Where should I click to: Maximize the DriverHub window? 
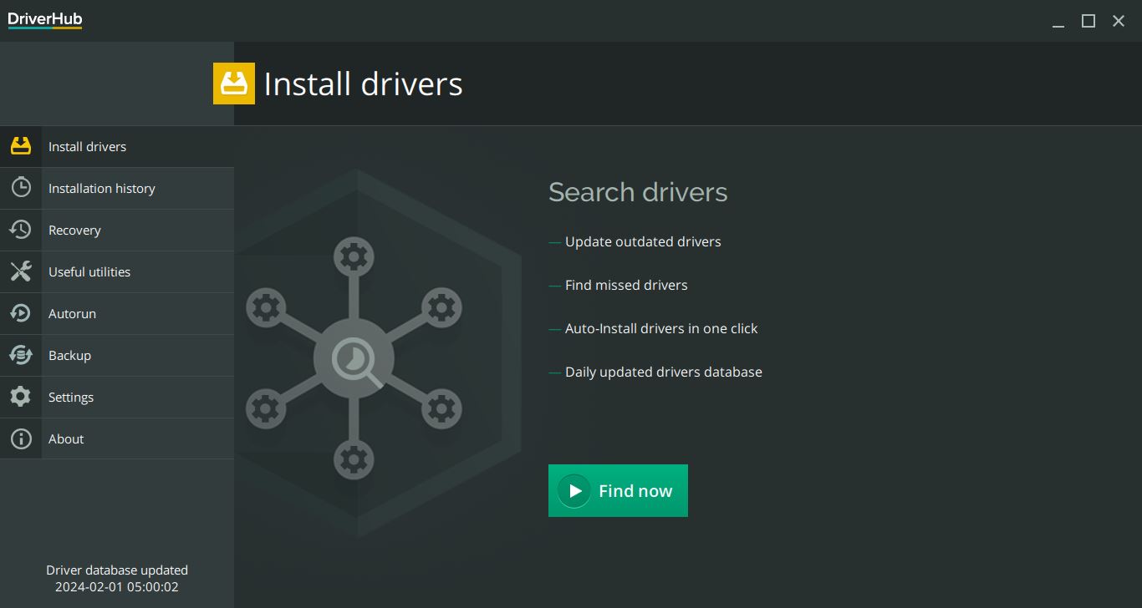click(1088, 22)
